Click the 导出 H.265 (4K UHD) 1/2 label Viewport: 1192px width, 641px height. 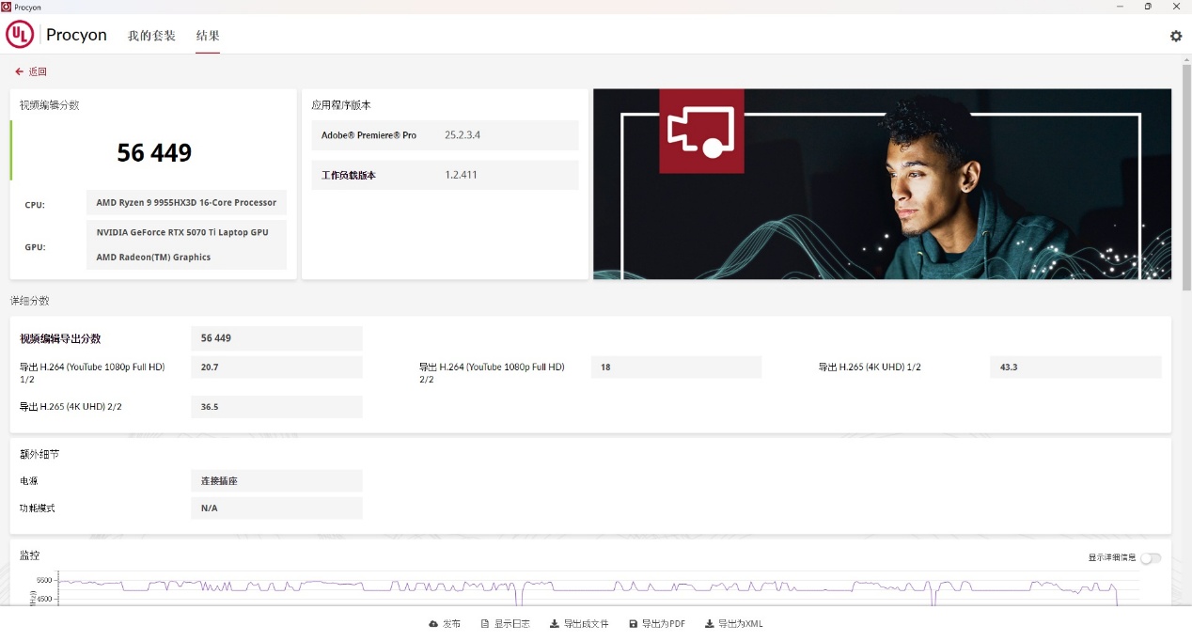870,367
